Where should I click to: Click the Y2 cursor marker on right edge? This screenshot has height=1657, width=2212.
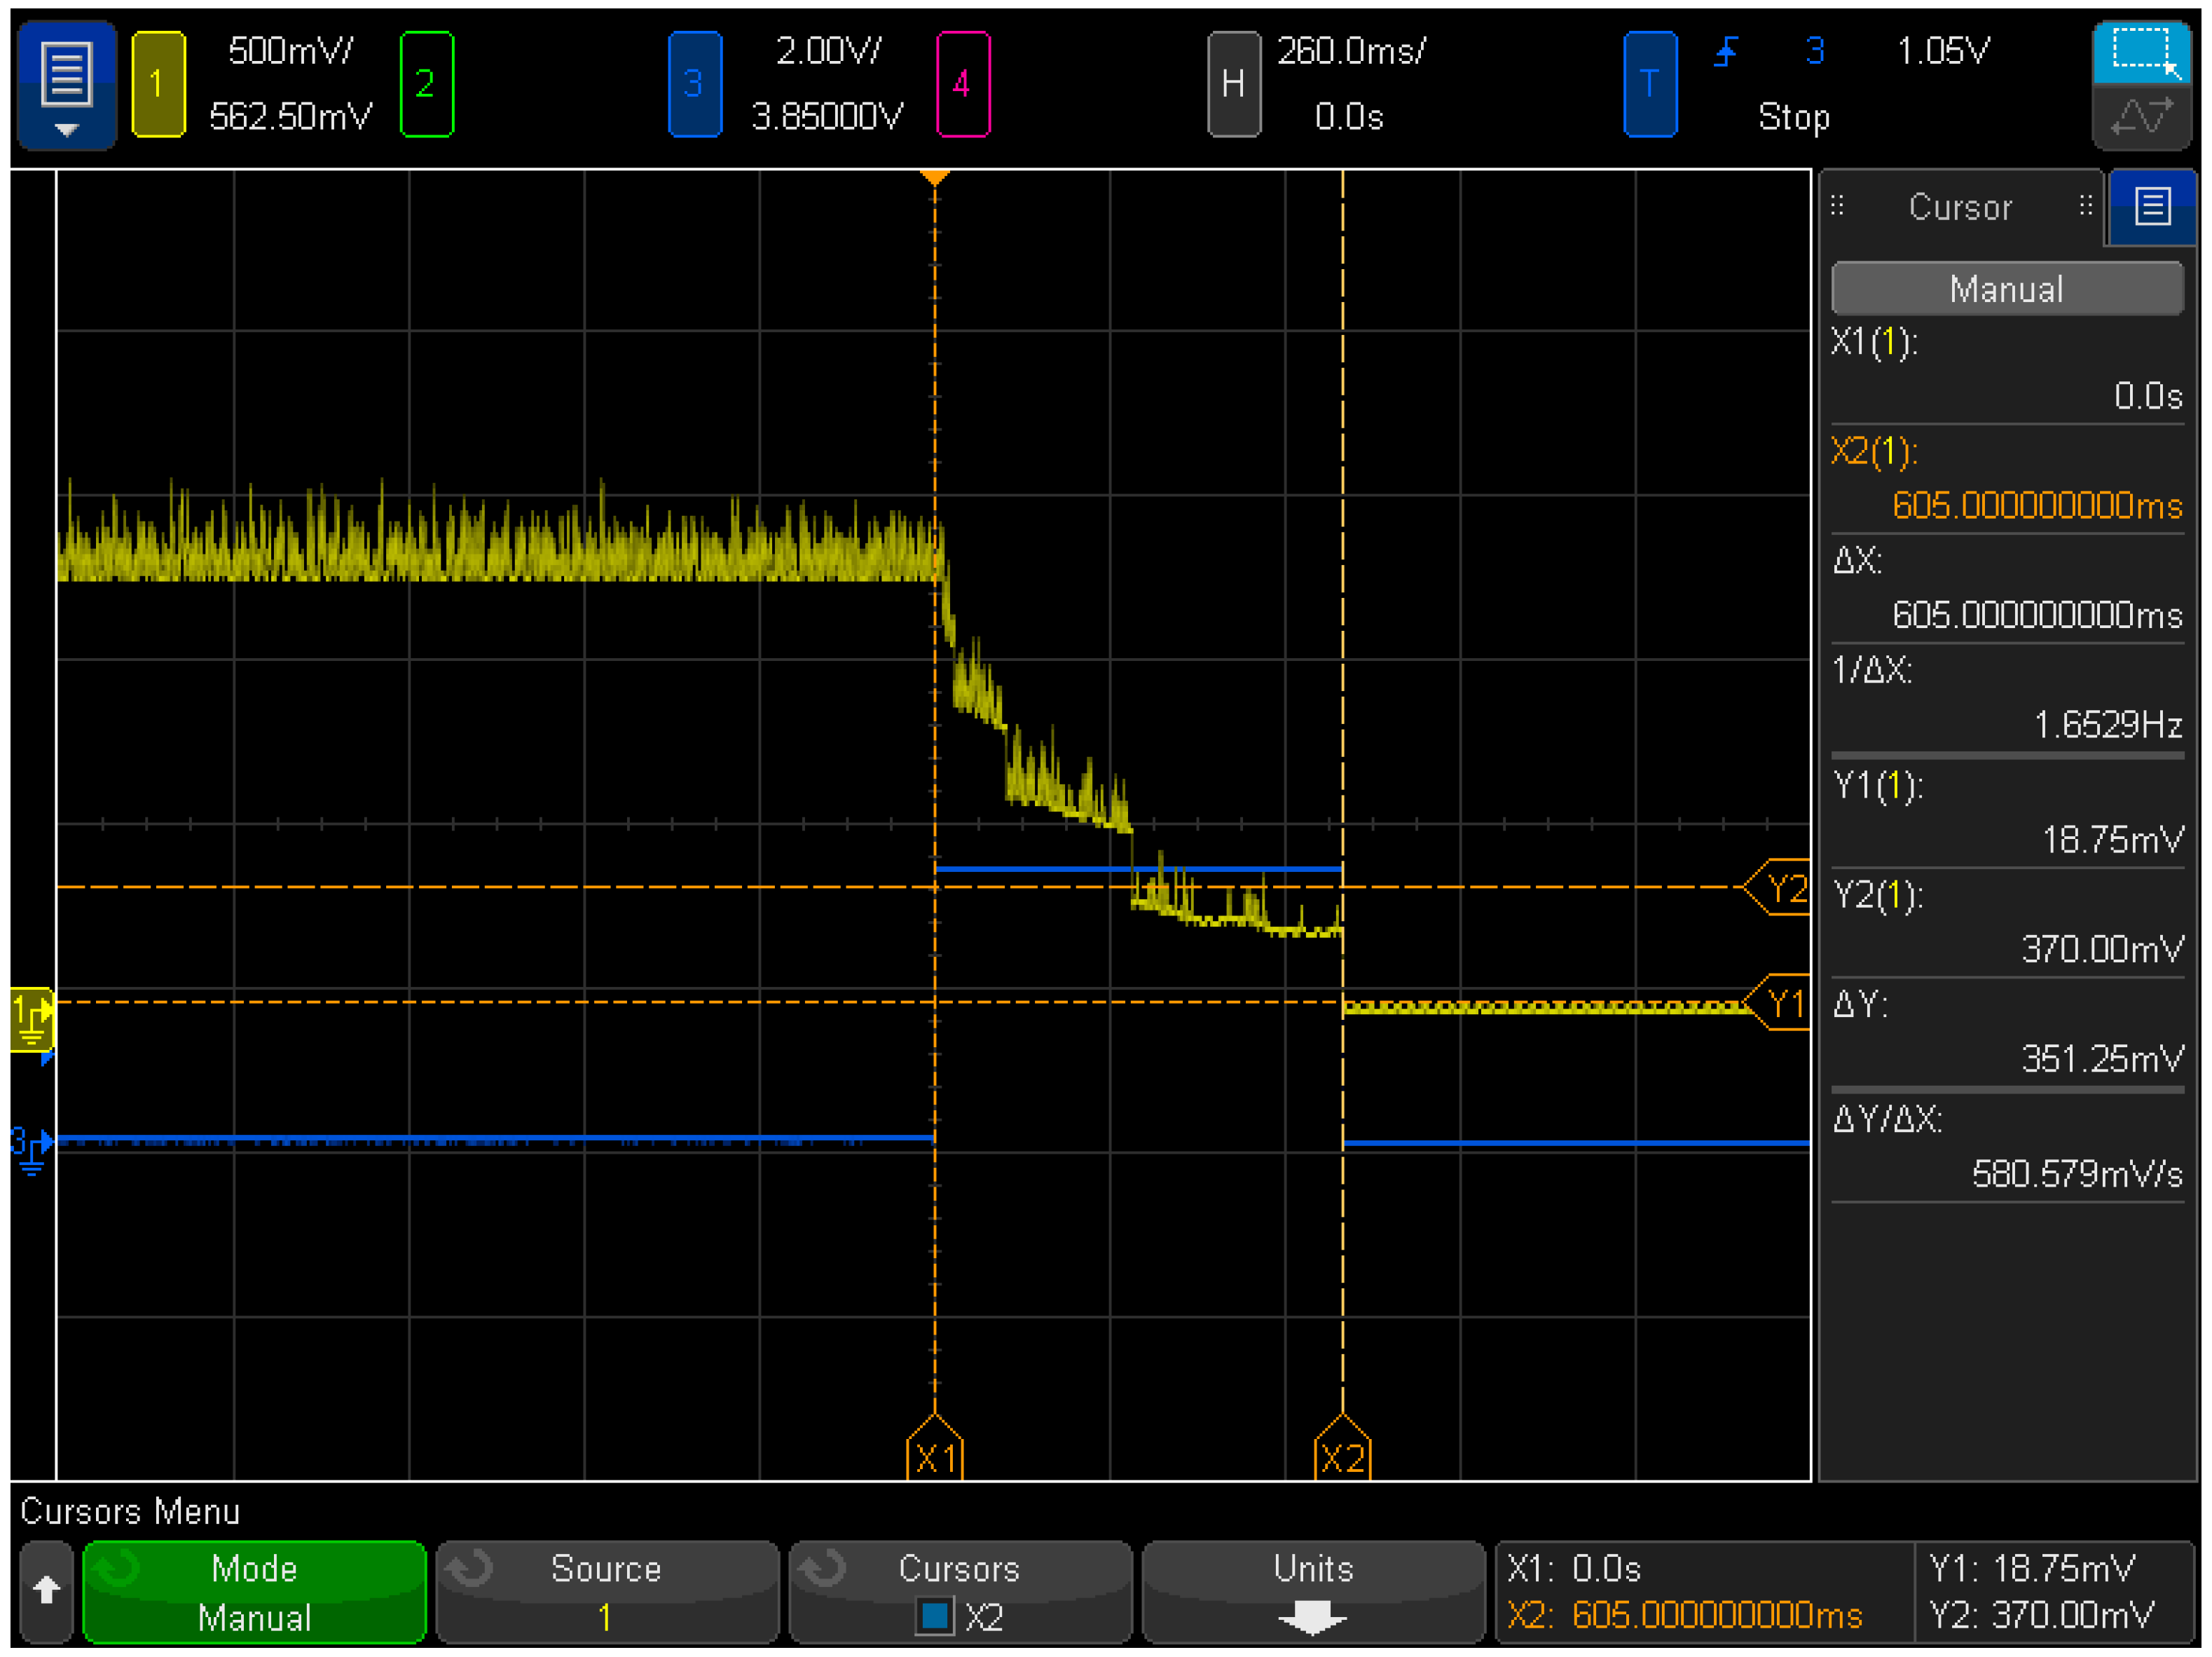pyautogui.click(x=1782, y=887)
